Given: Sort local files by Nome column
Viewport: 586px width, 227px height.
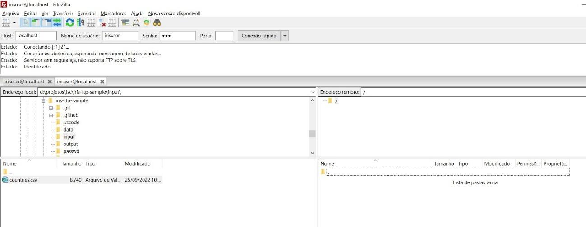Looking at the screenshot, I should coord(29,164).
